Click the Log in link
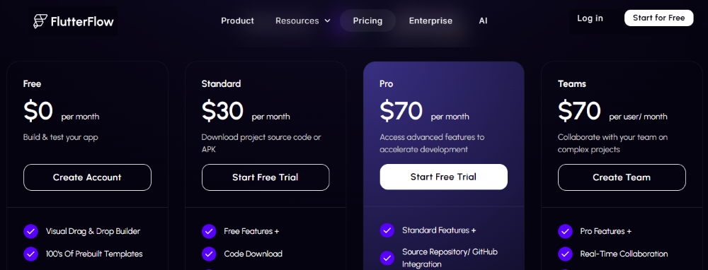Screen dimensions: 708x270 tap(590, 18)
